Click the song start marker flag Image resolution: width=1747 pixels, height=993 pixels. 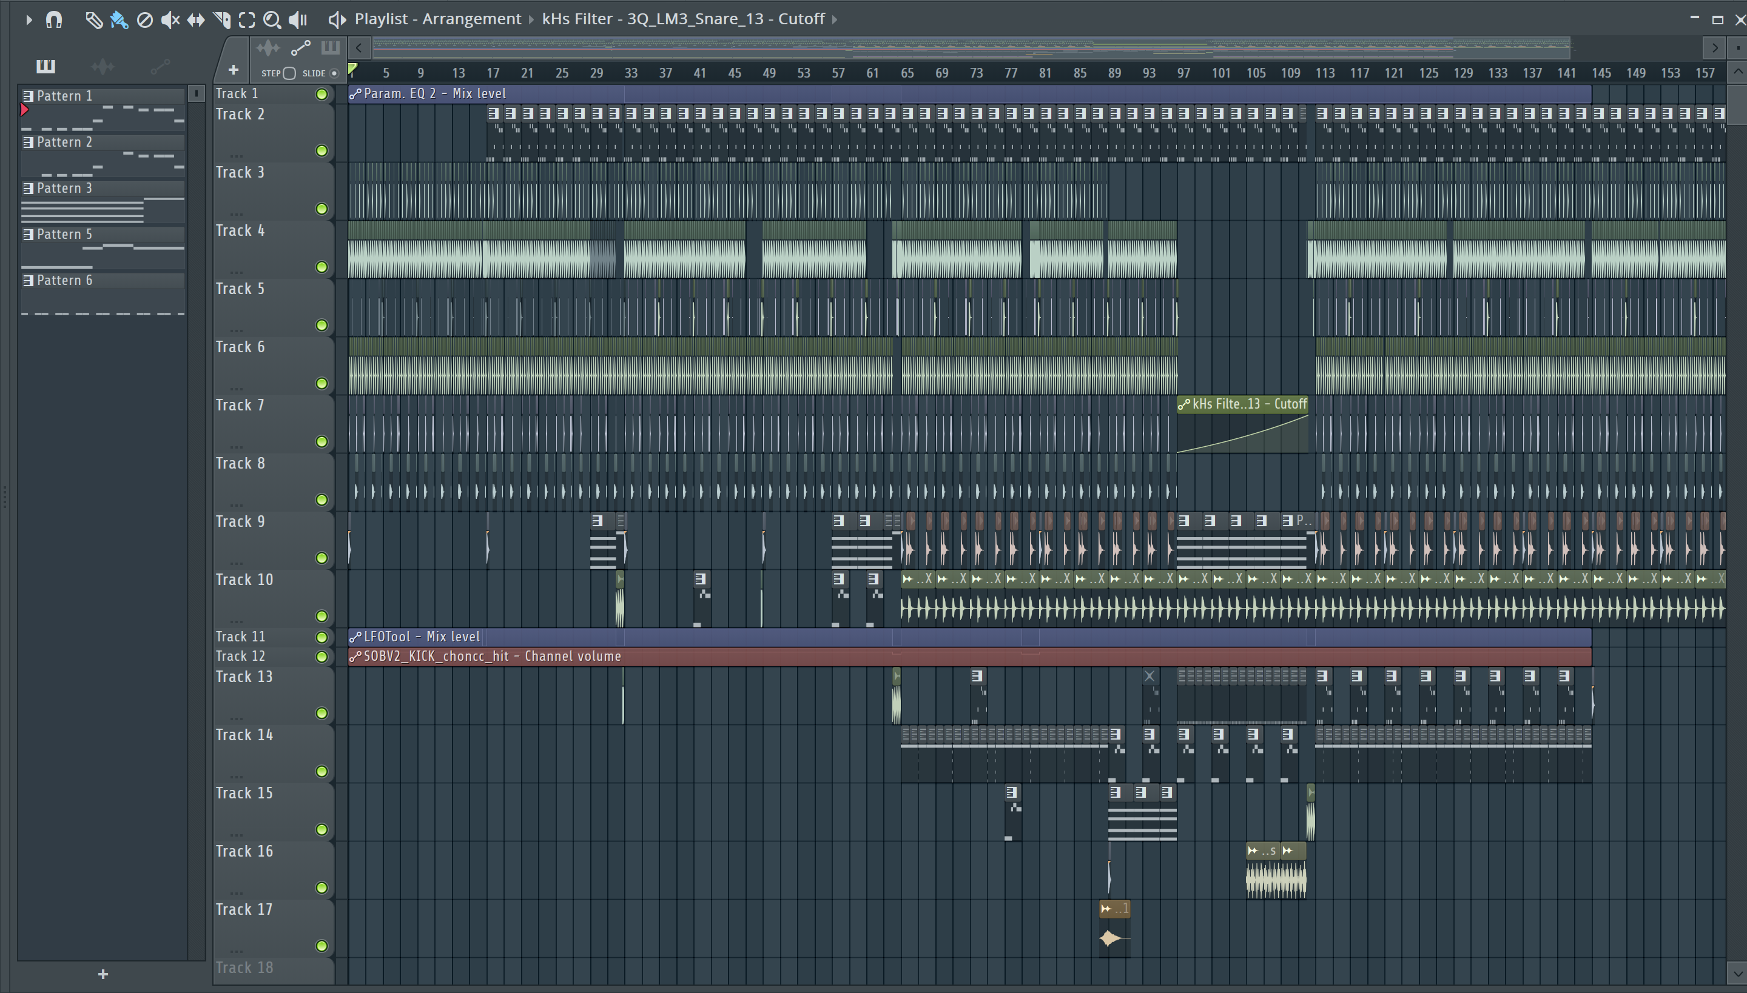click(x=353, y=69)
